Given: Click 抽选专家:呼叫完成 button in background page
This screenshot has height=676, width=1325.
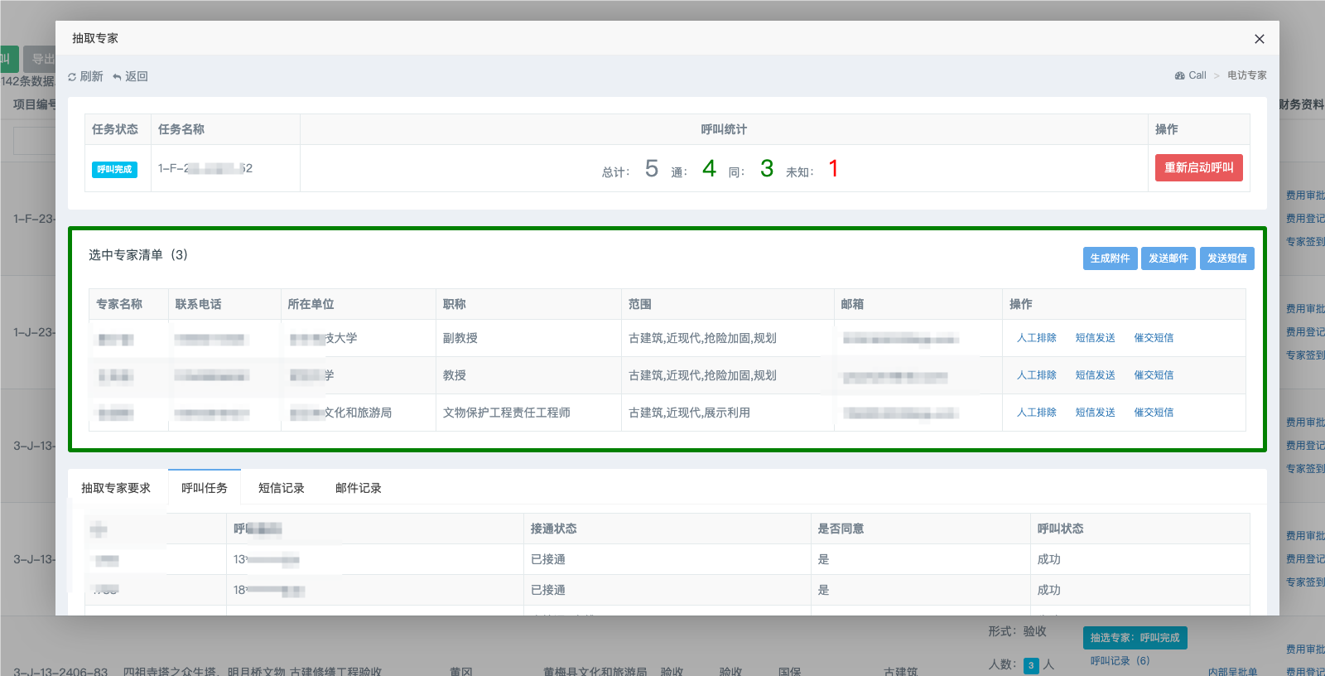Looking at the screenshot, I should [1135, 638].
